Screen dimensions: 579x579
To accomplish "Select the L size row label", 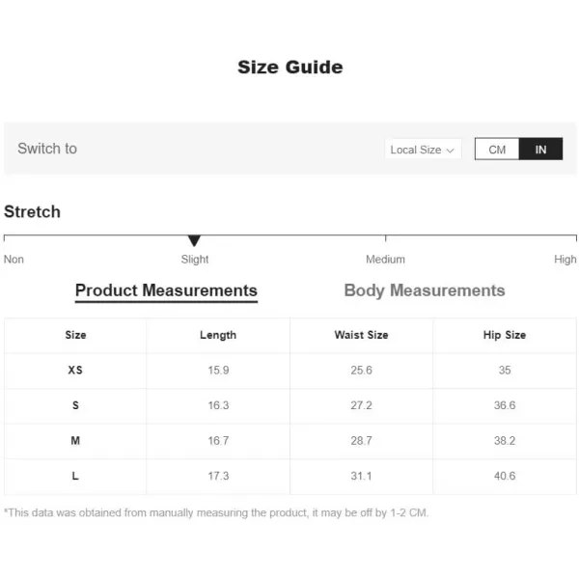I will (x=75, y=476).
